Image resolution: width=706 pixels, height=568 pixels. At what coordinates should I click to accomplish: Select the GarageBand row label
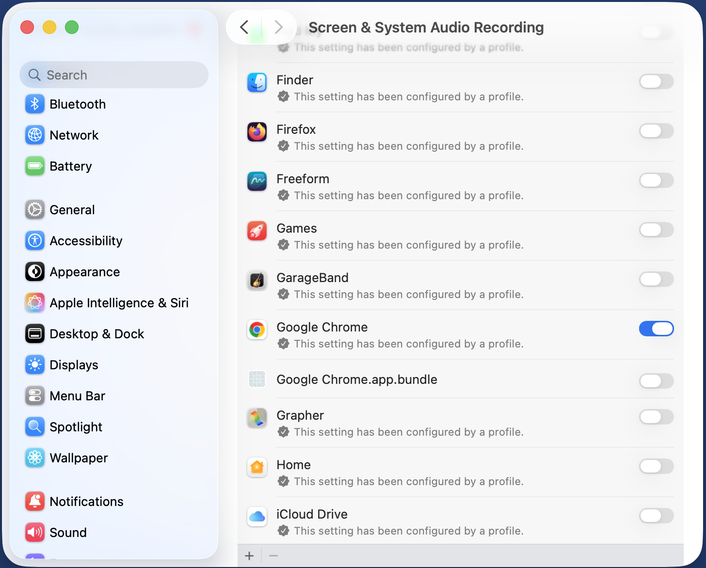point(312,278)
